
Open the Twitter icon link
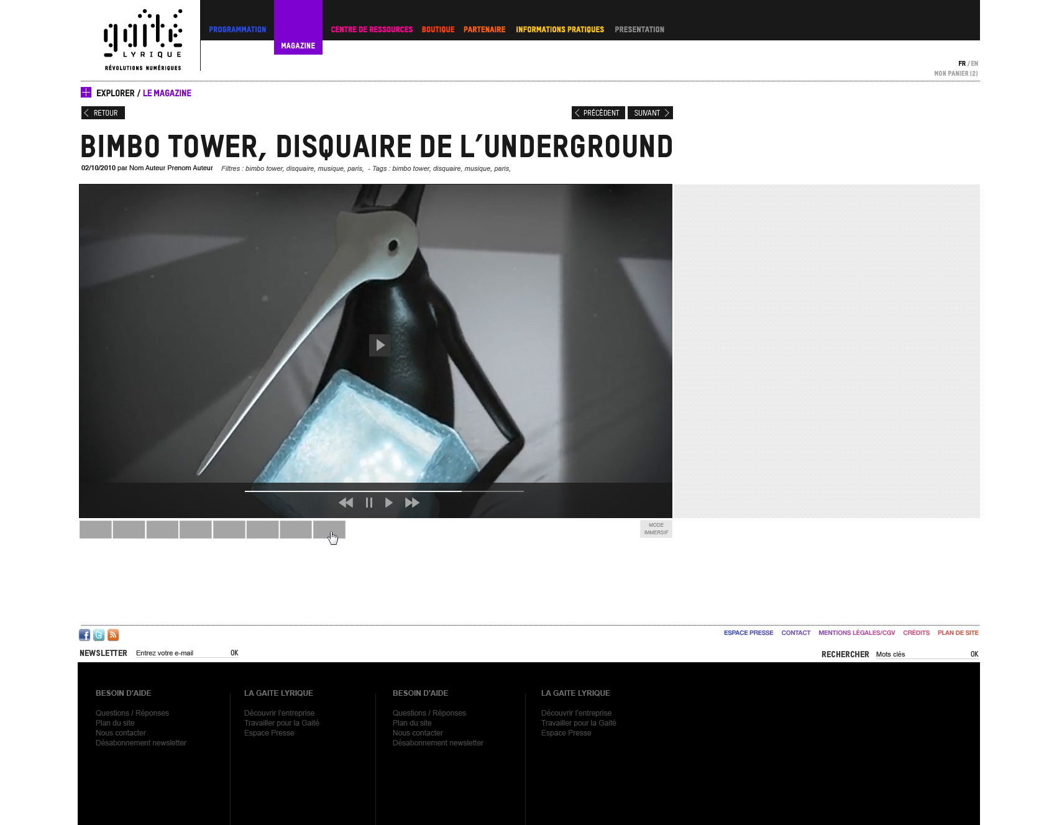pyautogui.click(x=99, y=635)
